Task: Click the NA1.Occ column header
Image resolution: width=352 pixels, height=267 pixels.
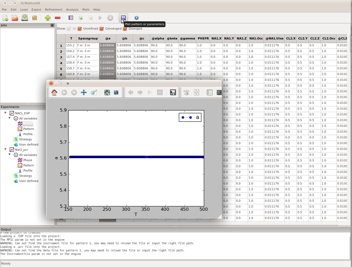Action: 256,39
